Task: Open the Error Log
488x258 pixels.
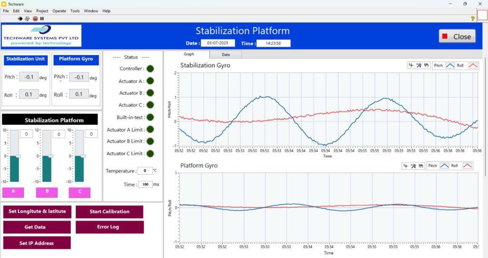Action: 110,227
